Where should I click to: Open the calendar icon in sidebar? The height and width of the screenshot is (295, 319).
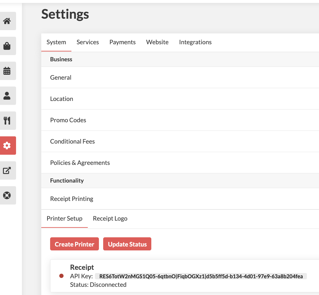pos(7,71)
